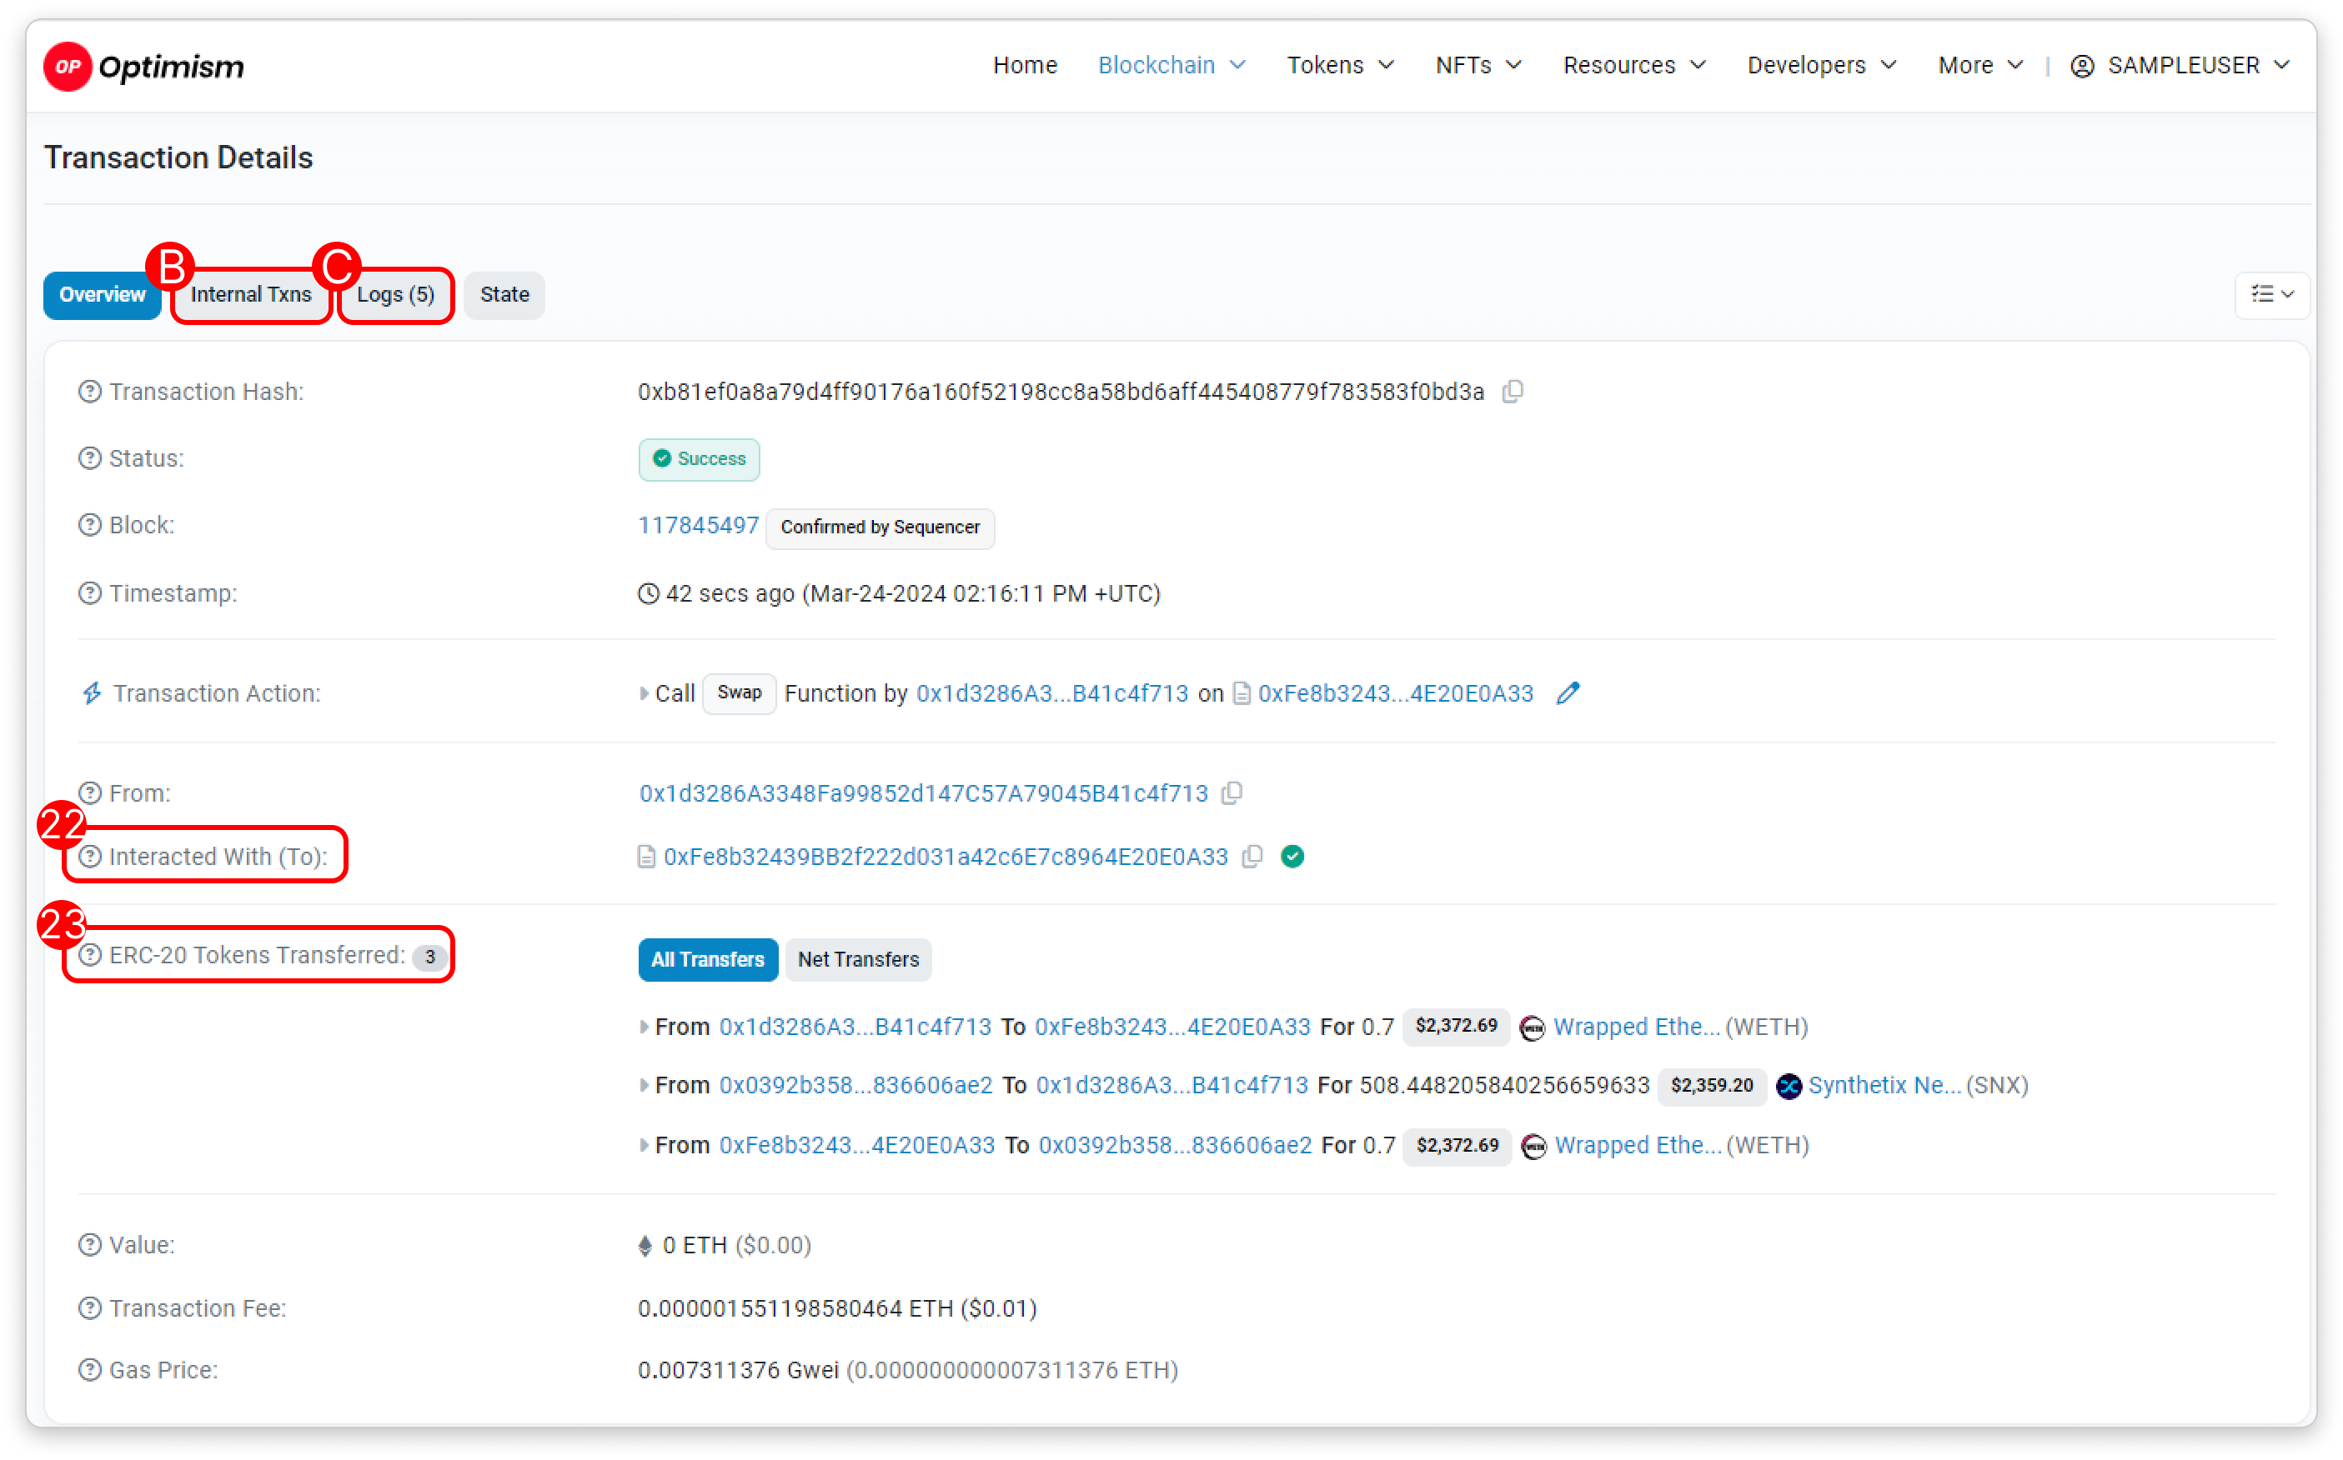Click 0x1d3286A3...B41c4f713 in Transaction Action row
Image resolution: width=2343 pixels, height=1460 pixels.
(1051, 694)
